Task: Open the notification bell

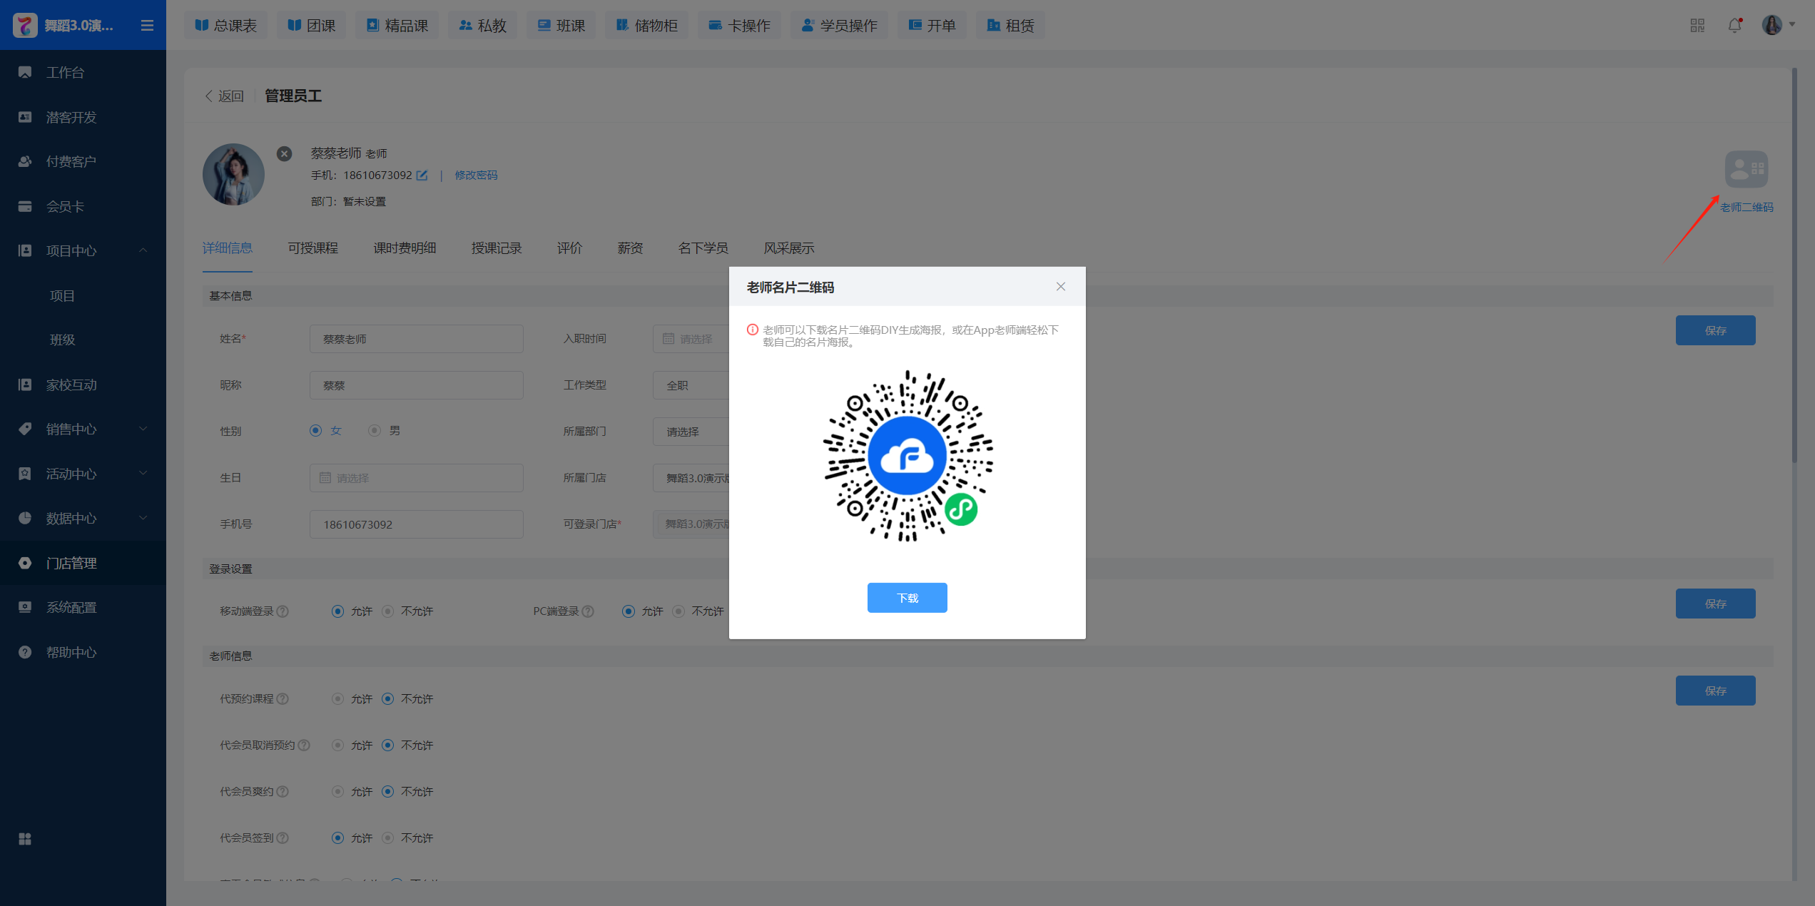Action: point(1735,26)
